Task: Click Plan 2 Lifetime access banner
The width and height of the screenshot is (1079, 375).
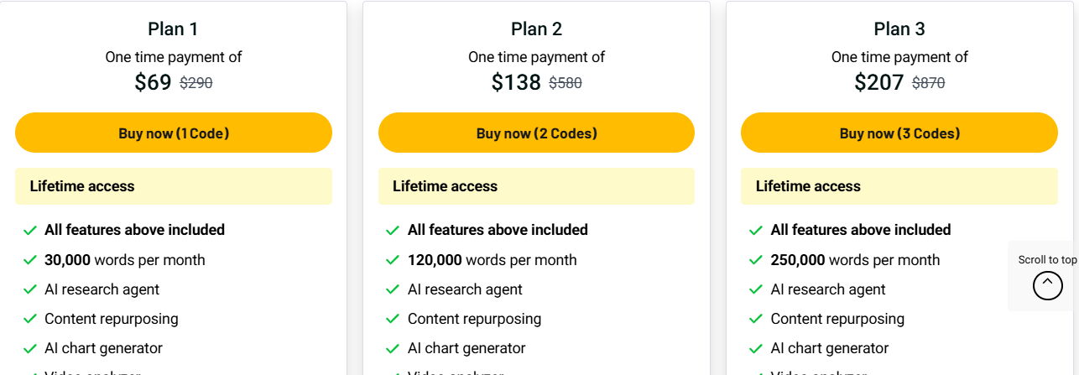Action: tap(536, 186)
